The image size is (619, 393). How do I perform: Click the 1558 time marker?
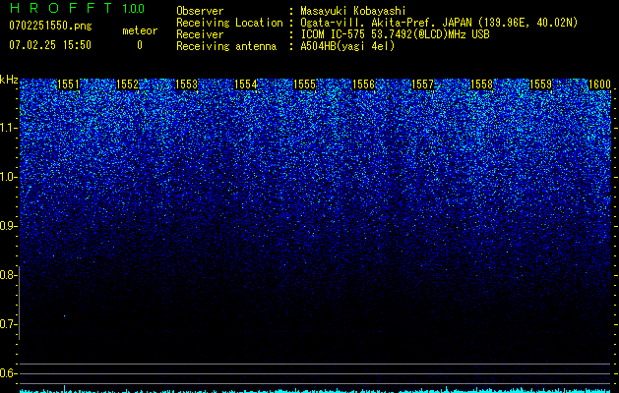tap(481, 84)
